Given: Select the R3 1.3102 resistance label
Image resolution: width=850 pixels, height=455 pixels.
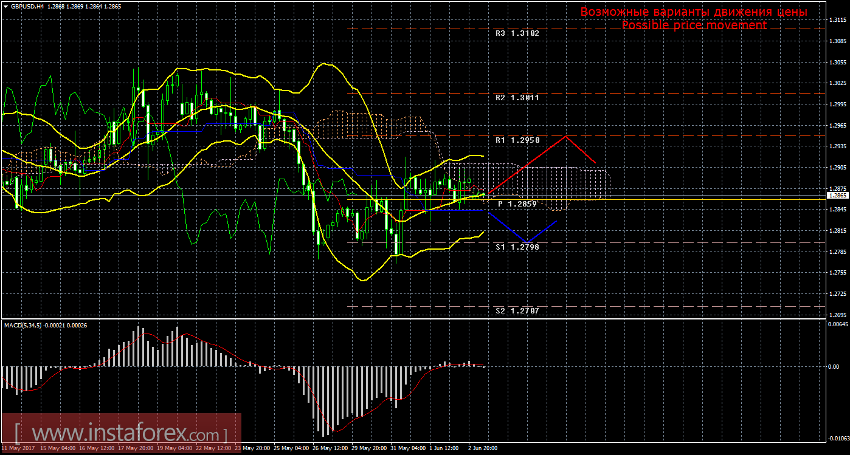Looking at the screenshot, I should pyautogui.click(x=517, y=33).
